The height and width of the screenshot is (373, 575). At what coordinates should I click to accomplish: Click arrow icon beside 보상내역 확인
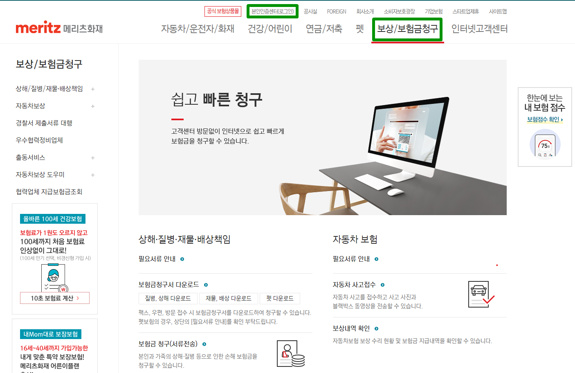377,328
